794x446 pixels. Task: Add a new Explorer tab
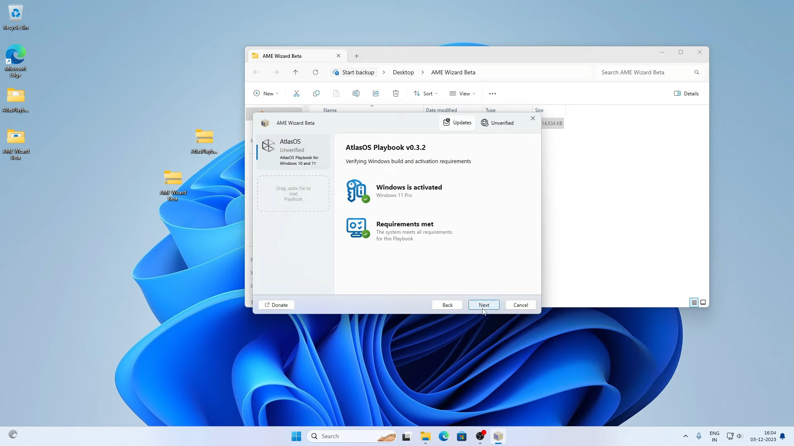tap(356, 56)
